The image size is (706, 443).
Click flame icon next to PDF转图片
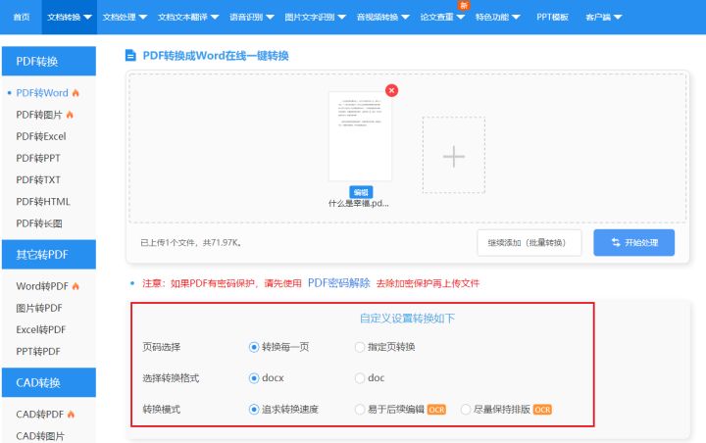coord(70,115)
